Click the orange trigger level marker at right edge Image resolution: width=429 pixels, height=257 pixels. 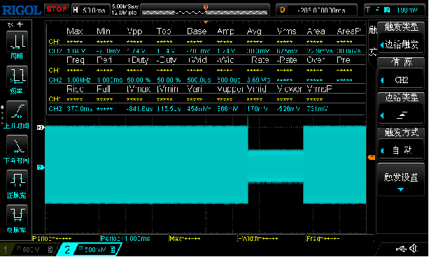[x=372, y=157]
